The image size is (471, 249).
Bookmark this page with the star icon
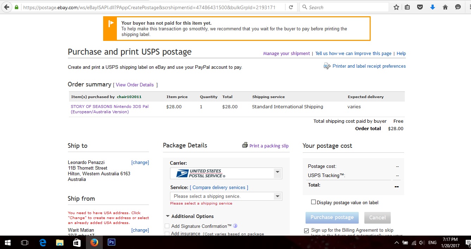pos(396,7)
